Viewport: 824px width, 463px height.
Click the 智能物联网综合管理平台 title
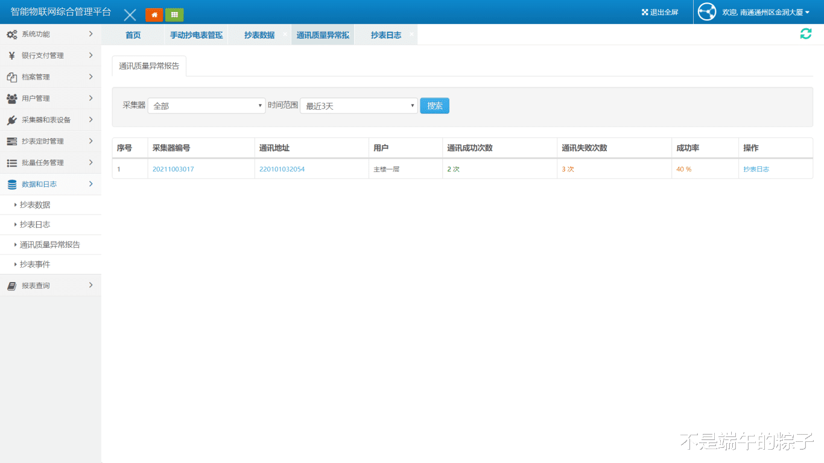pos(61,12)
